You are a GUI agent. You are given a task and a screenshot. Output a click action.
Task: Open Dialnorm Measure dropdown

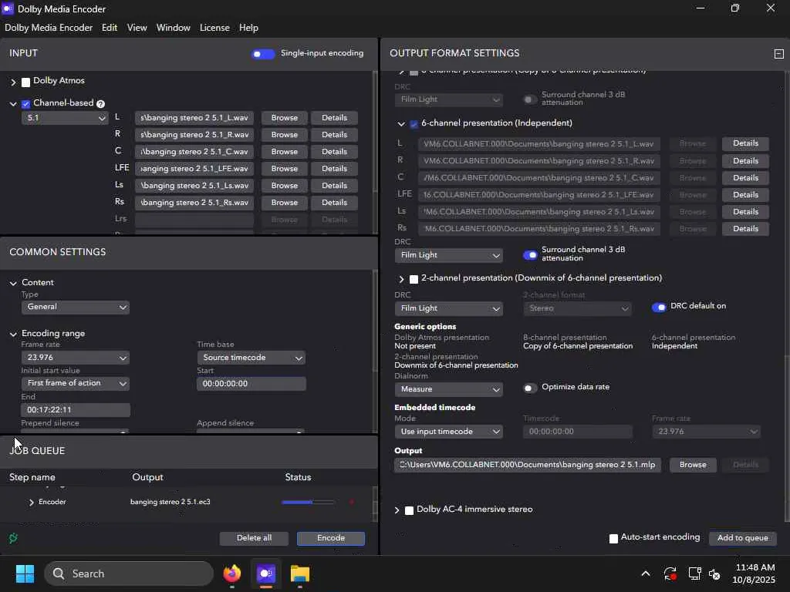pos(448,389)
